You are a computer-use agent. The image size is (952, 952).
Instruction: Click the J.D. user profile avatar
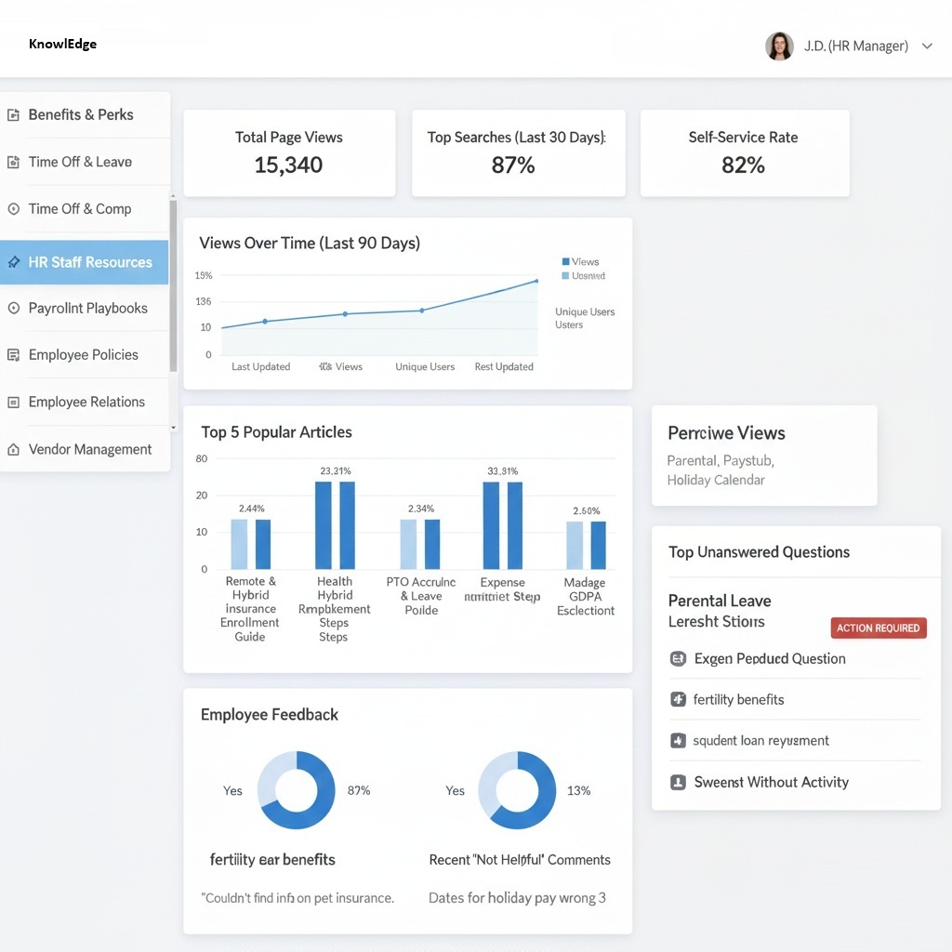tap(779, 46)
